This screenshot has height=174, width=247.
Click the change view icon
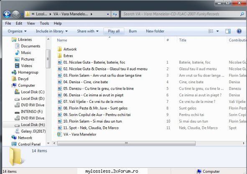click(211, 31)
